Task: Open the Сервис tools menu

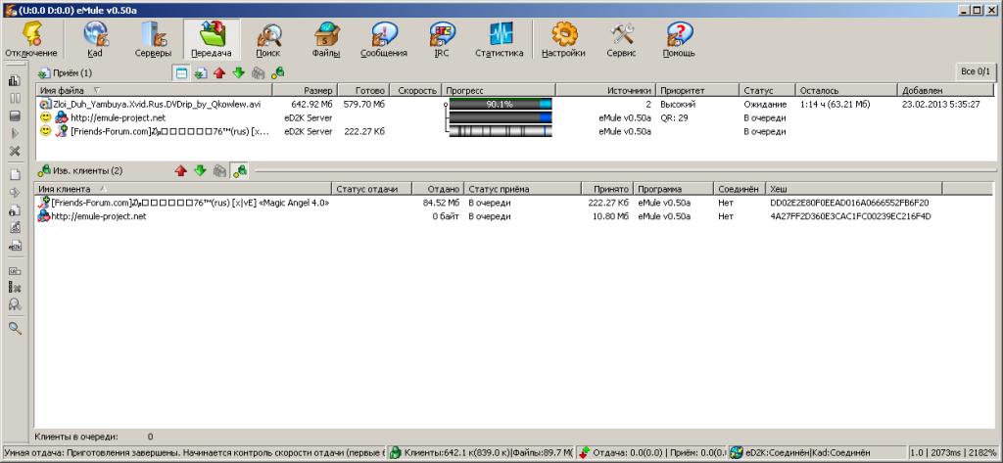Action: tap(621, 40)
